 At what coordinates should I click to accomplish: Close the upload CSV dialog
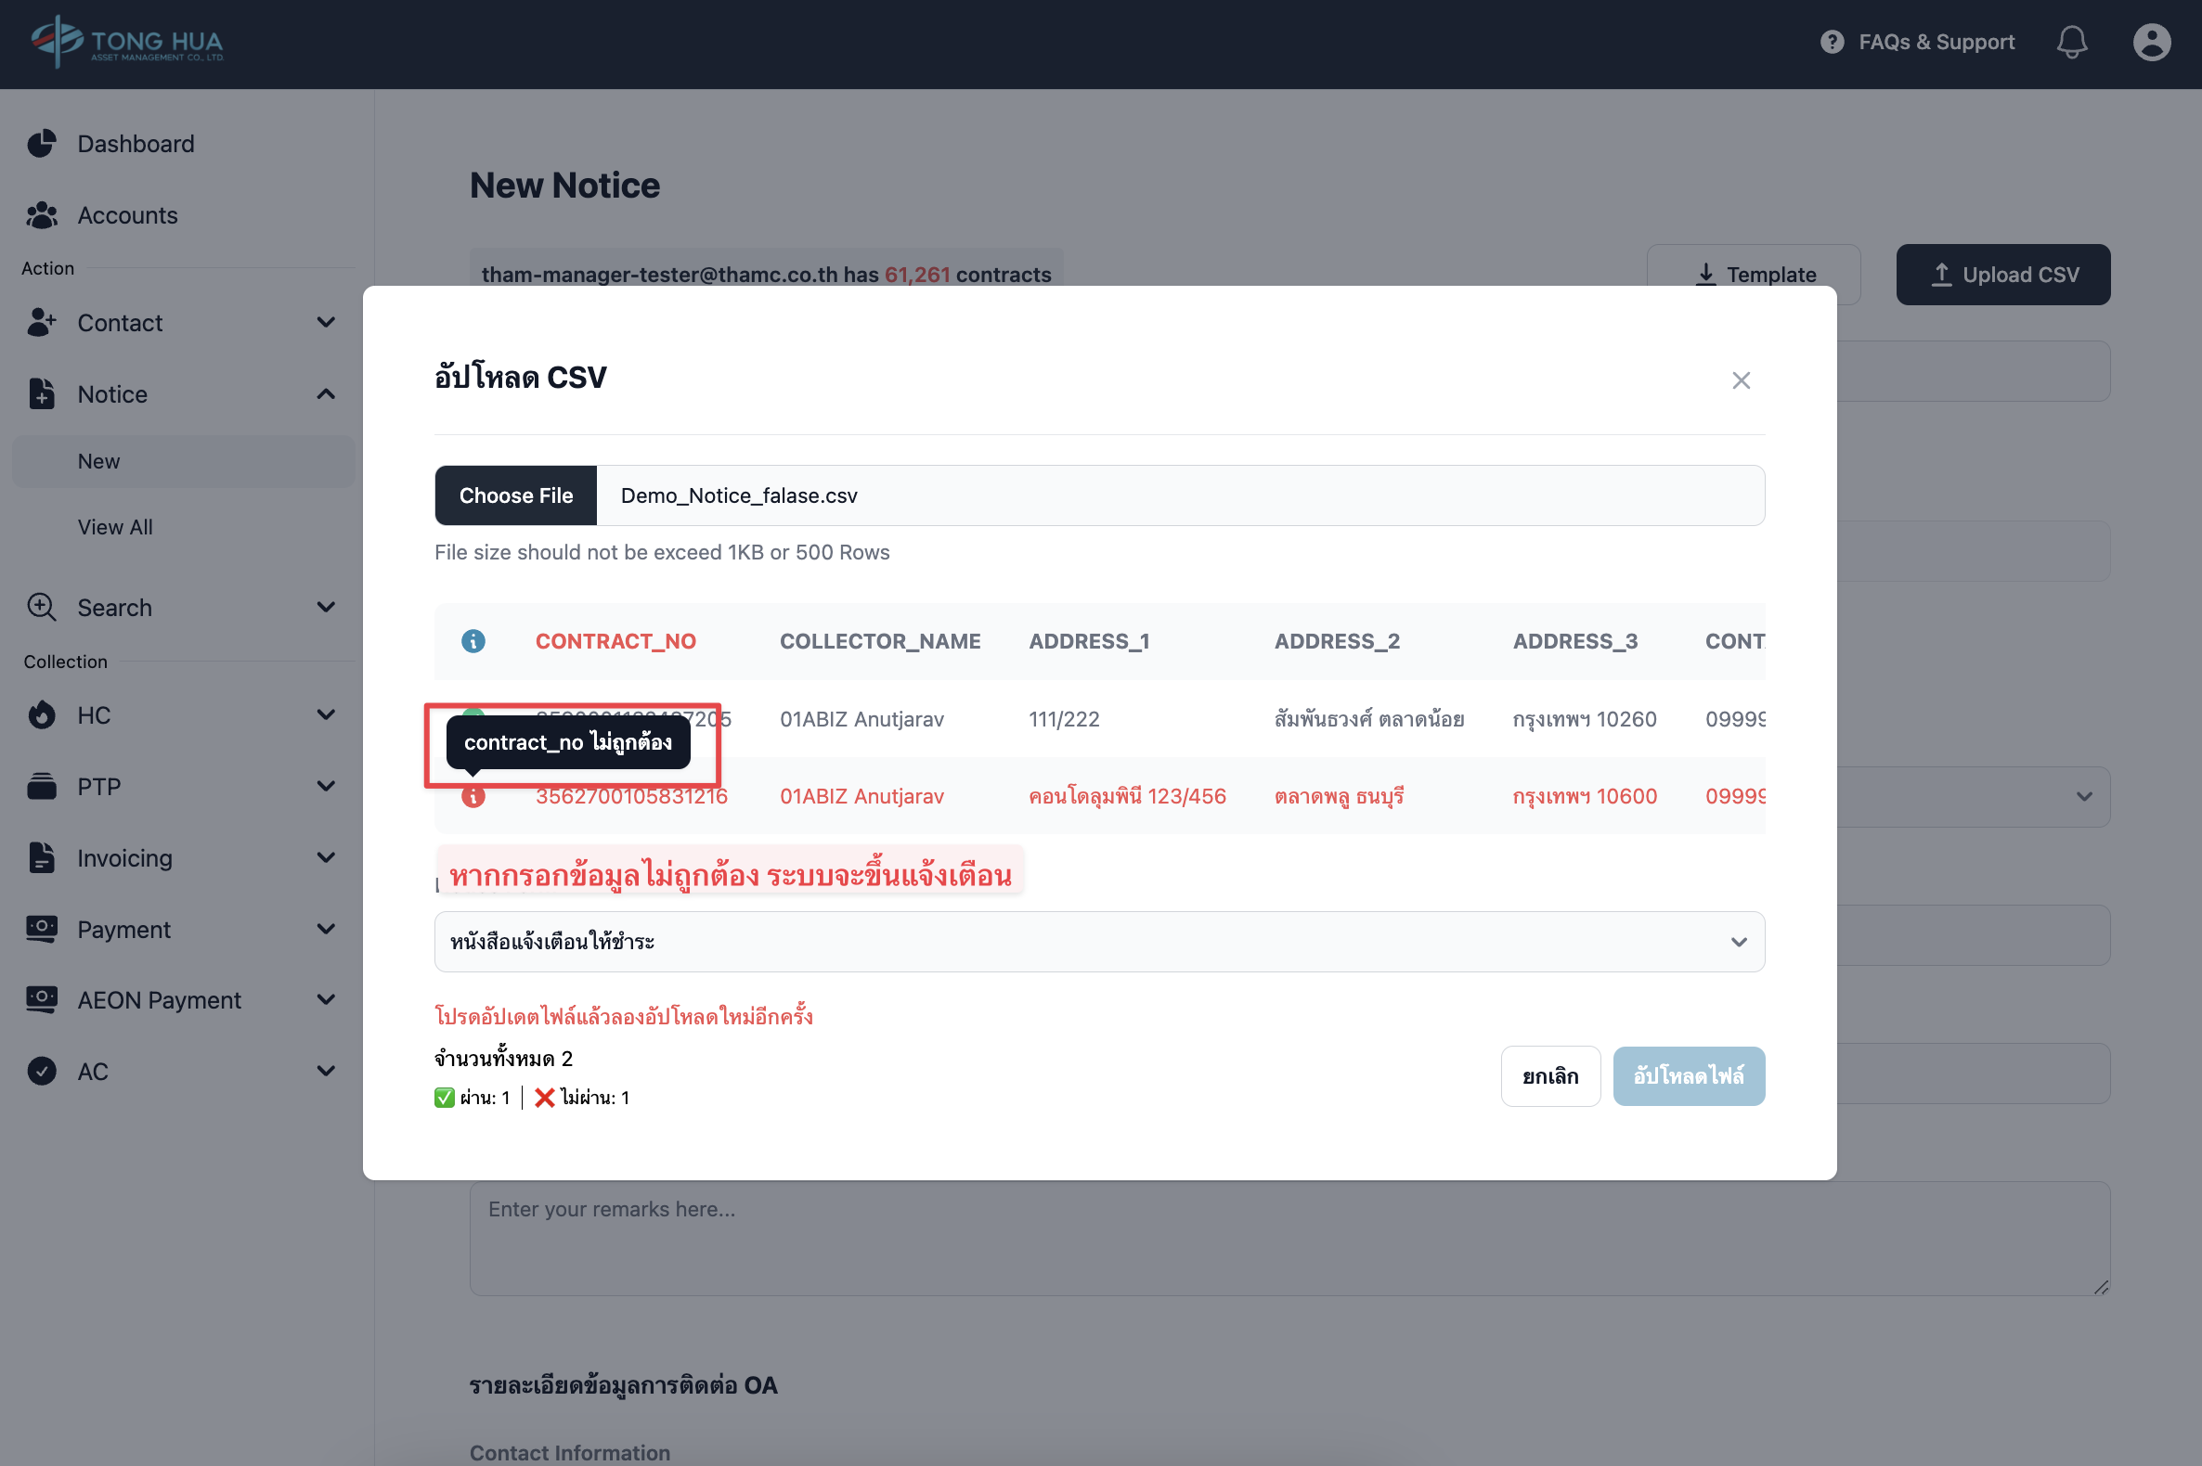pyautogui.click(x=1740, y=380)
